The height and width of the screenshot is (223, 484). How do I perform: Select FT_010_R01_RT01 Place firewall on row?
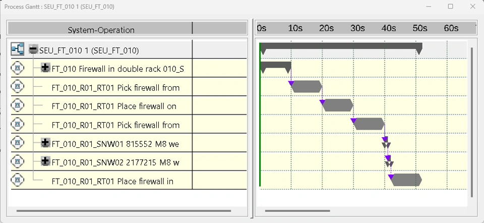(114, 106)
